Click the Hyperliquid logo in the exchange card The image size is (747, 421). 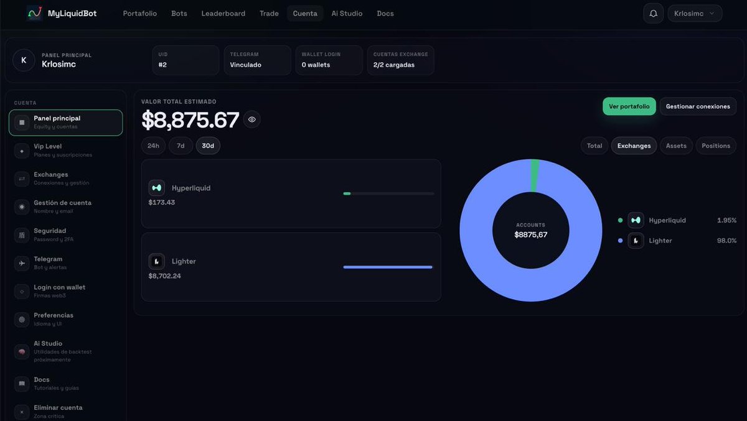[157, 188]
